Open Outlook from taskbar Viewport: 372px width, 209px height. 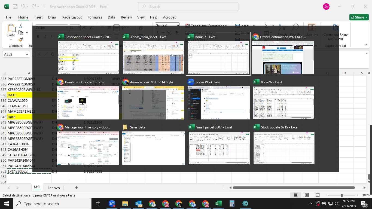point(138,204)
